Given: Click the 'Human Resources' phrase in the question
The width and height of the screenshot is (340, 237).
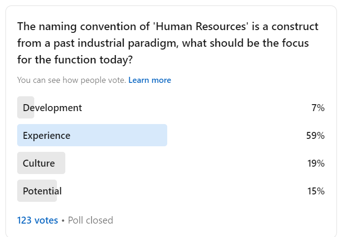Looking at the screenshot, I should pyautogui.click(x=201, y=26).
